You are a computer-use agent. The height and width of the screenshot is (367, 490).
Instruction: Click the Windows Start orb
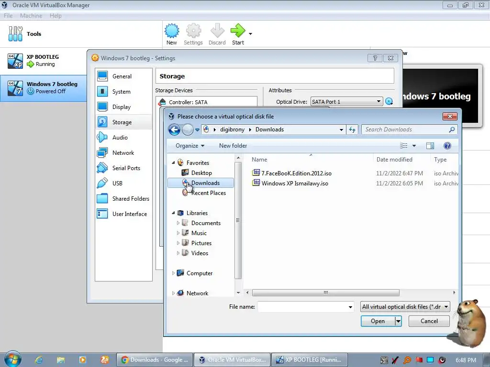click(13, 359)
